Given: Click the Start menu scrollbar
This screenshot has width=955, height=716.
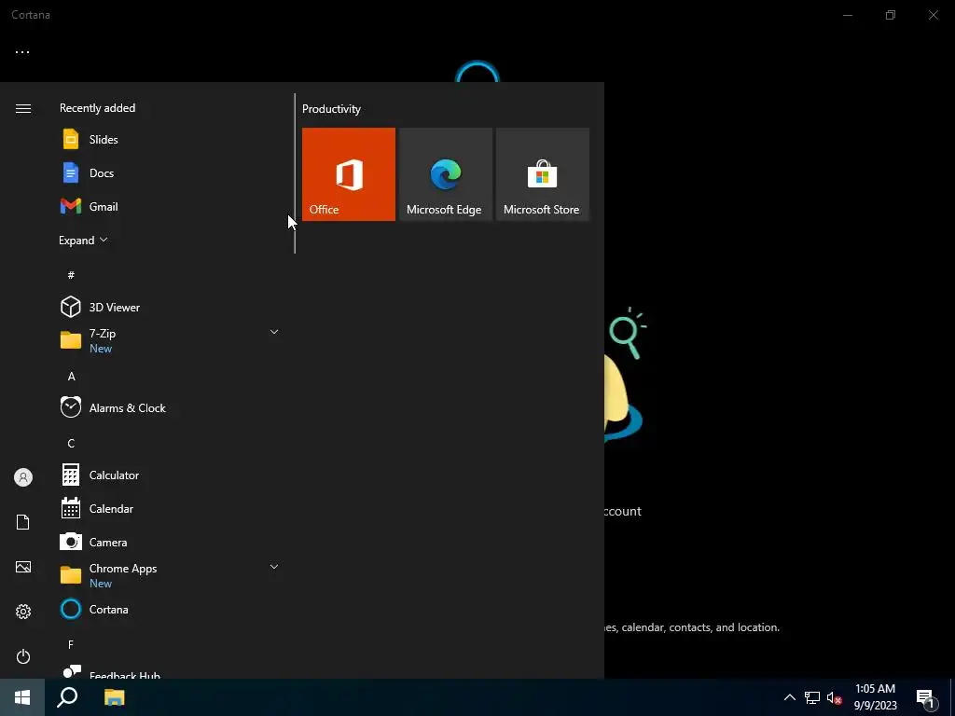Looking at the screenshot, I should click(x=295, y=173).
